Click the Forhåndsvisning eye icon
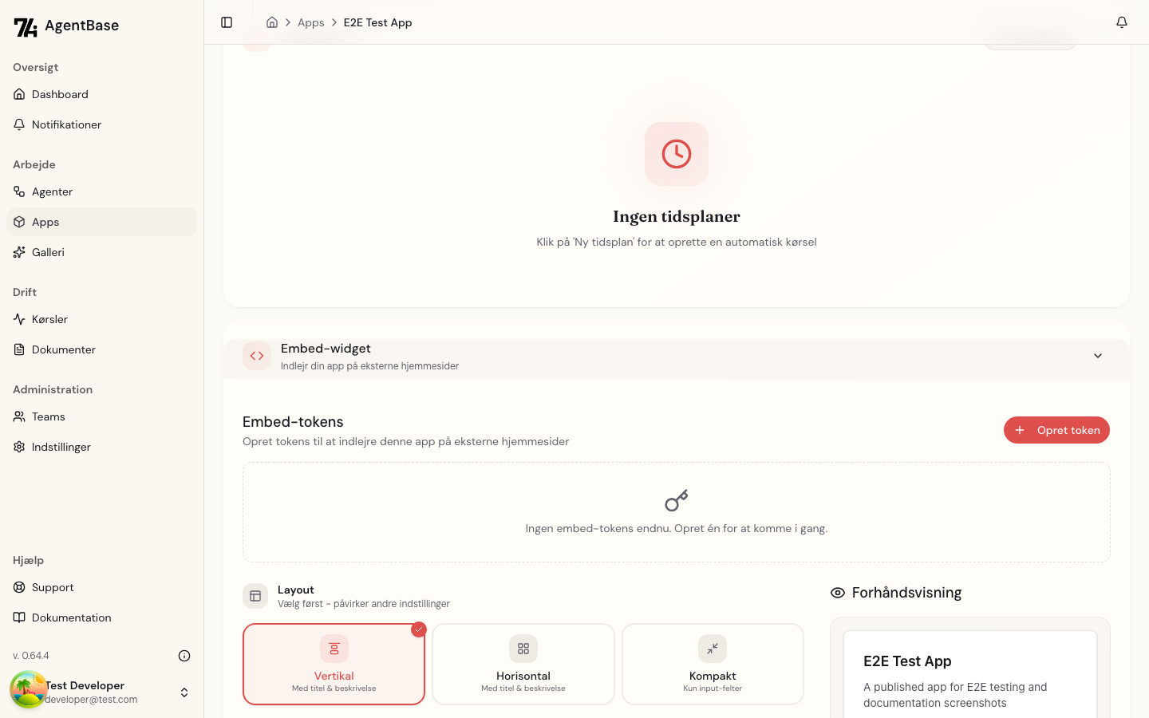Image resolution: width=1149 pixels, height=718 pixels. point(838,593)
